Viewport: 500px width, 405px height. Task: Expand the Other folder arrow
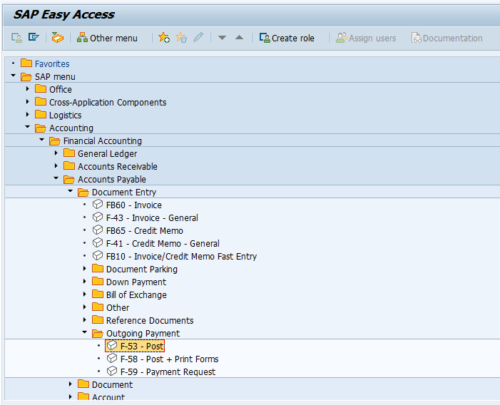pos(84,307)
